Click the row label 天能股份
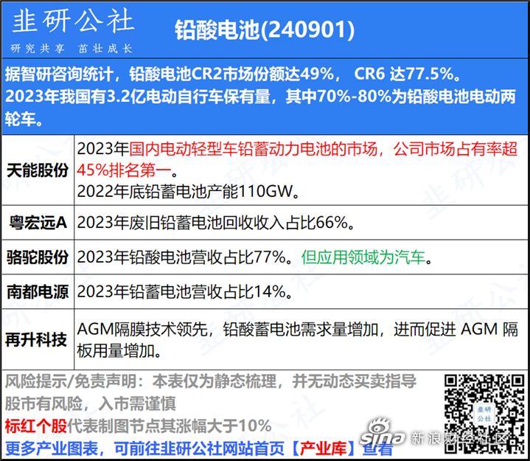The height and width of the screenshot is (461, 530). pos(38,170)
